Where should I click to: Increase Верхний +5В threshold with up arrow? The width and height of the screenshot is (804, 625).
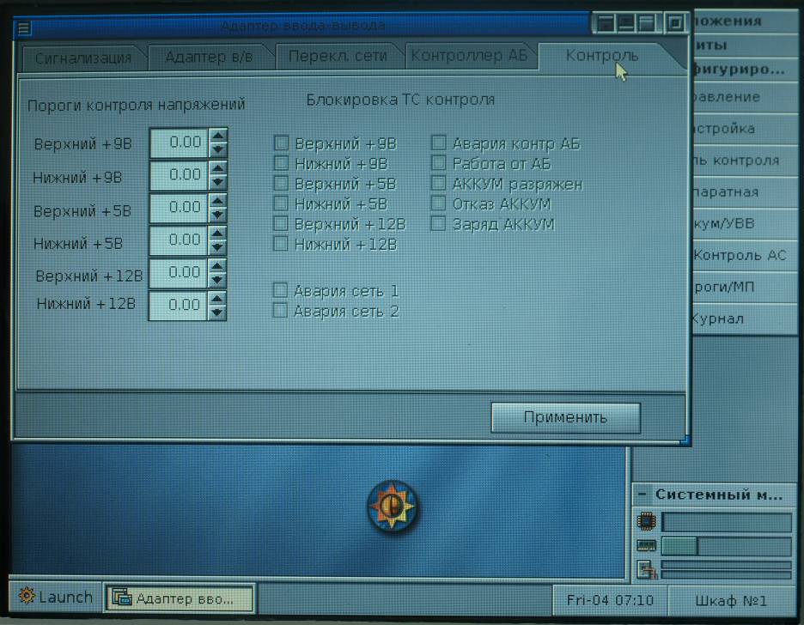point(217,201)
